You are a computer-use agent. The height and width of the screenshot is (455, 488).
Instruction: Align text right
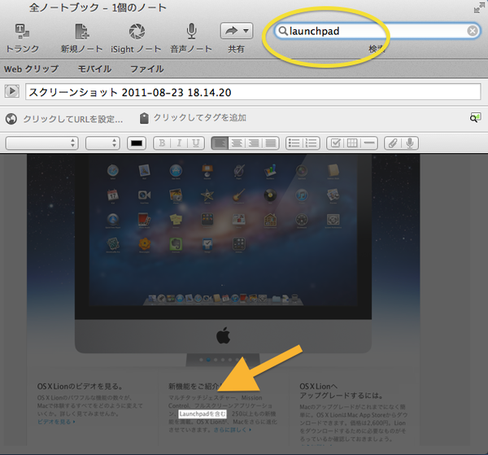(253, 143)
